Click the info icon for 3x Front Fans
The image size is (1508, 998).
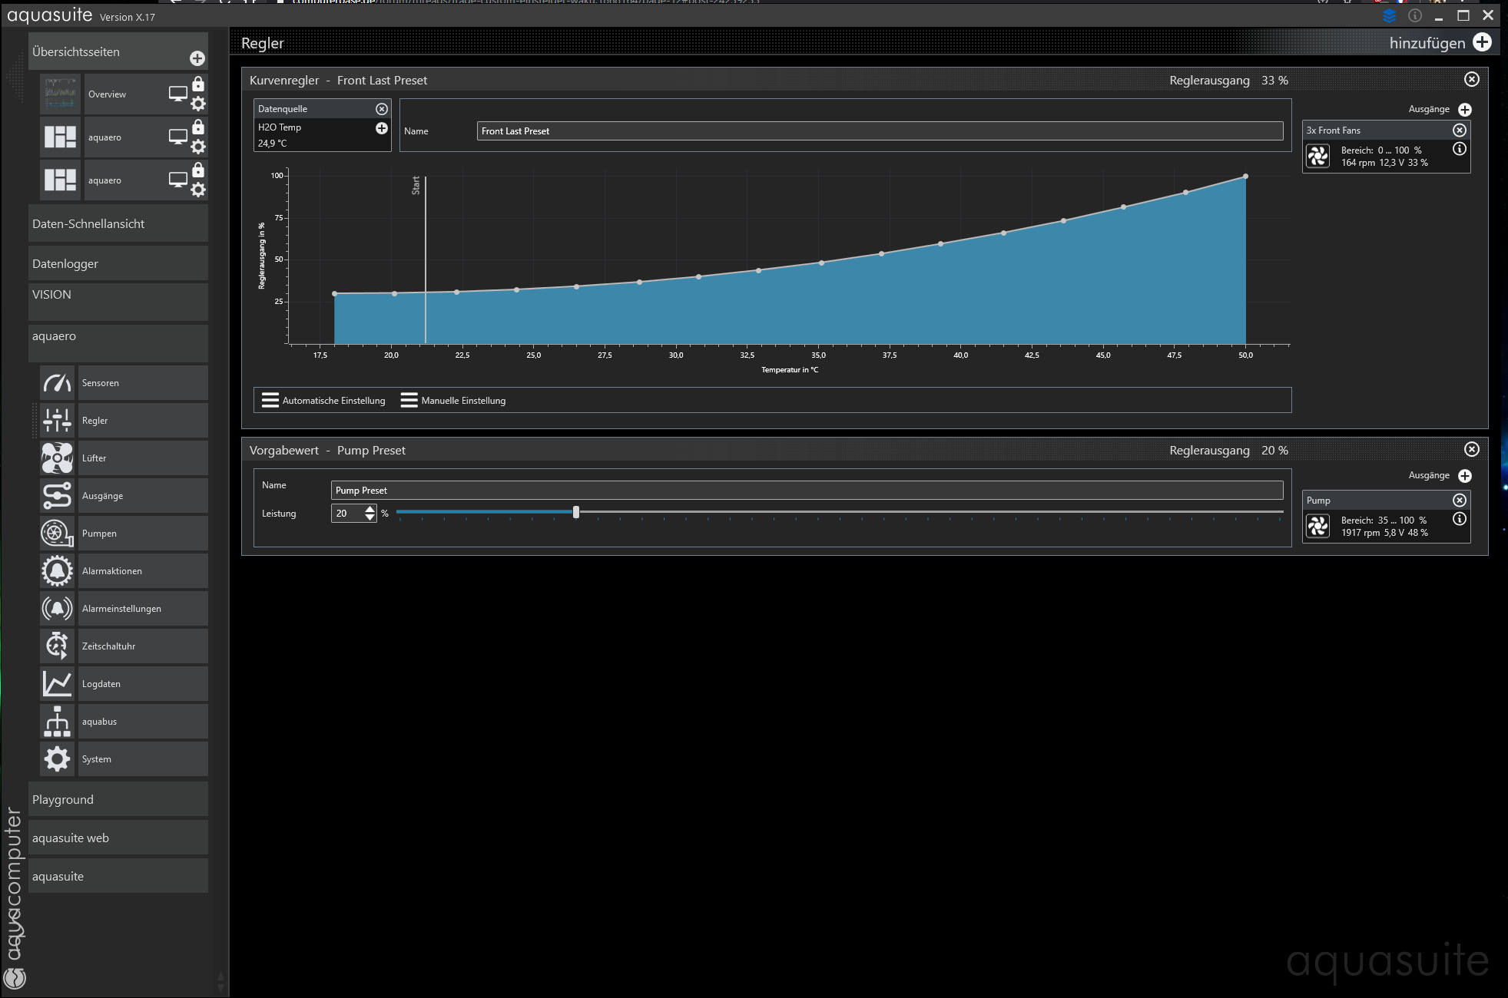pos(1460,149)
